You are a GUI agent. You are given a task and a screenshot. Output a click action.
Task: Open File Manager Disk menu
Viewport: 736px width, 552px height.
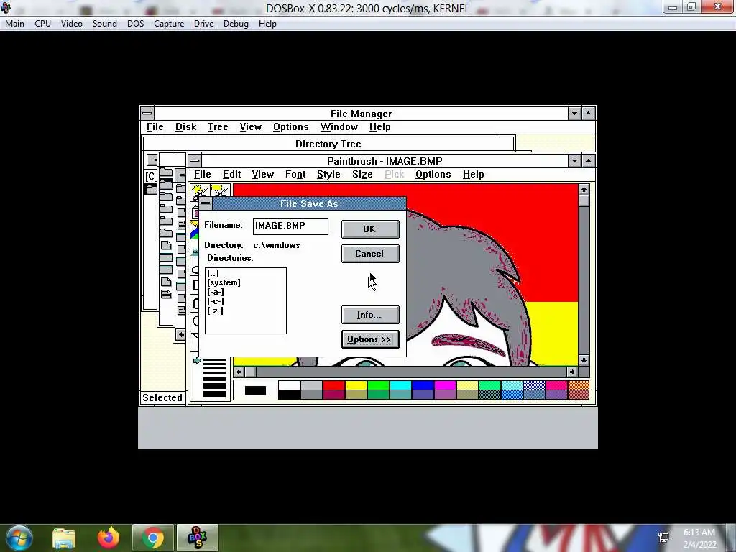click(x=186, y=126)
